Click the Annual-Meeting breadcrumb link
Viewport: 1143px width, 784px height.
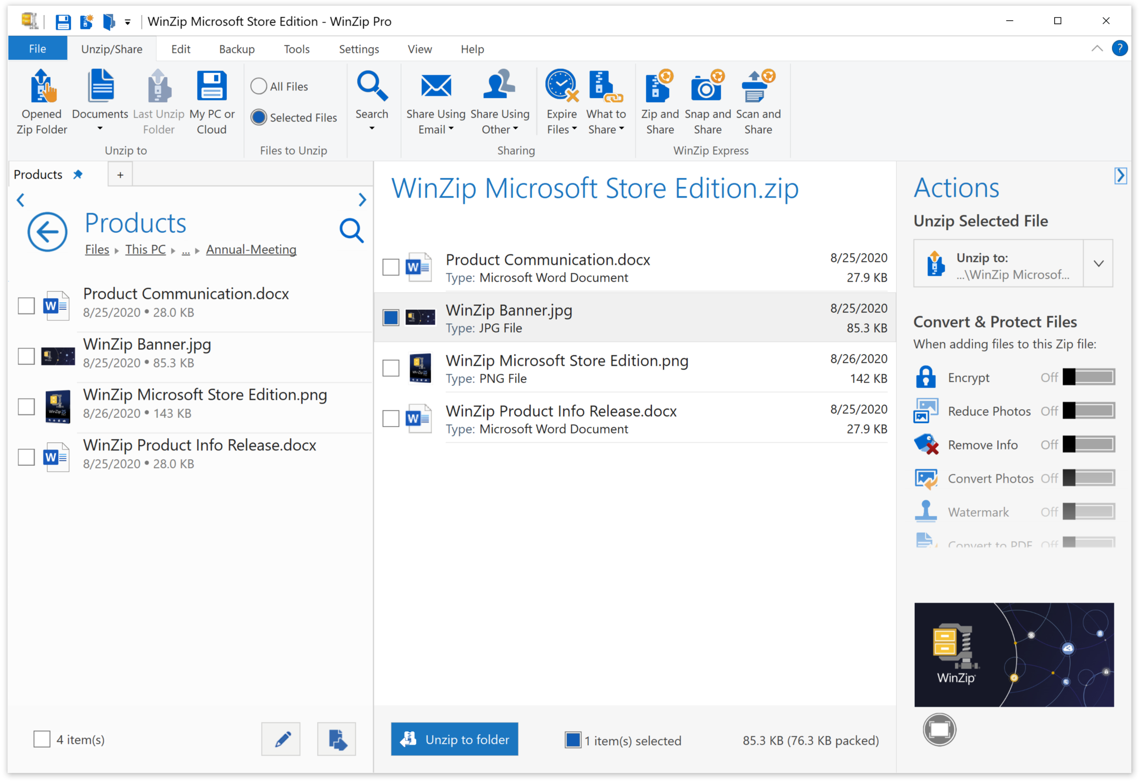(251, 249)
